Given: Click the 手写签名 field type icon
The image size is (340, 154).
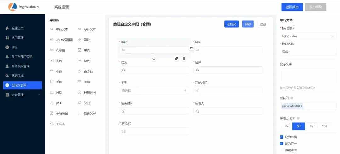Looking at the screenshot, I should coord(52,113).
